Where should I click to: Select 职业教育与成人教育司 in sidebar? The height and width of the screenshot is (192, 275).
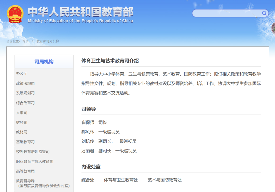(x=35, y=161)
